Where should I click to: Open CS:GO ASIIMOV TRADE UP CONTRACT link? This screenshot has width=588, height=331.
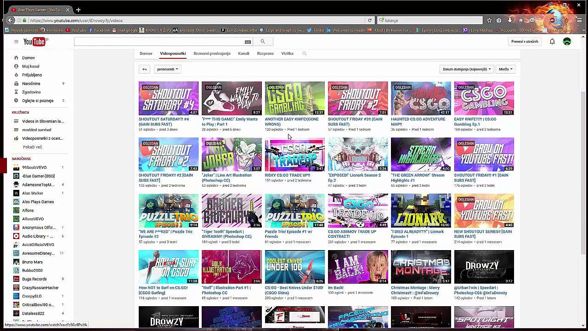[x=352, y=234]
